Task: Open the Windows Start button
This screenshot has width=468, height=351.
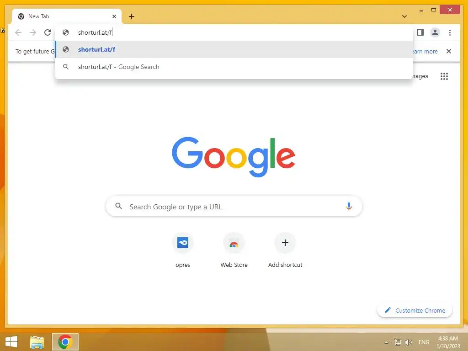Action: (11, 342)
